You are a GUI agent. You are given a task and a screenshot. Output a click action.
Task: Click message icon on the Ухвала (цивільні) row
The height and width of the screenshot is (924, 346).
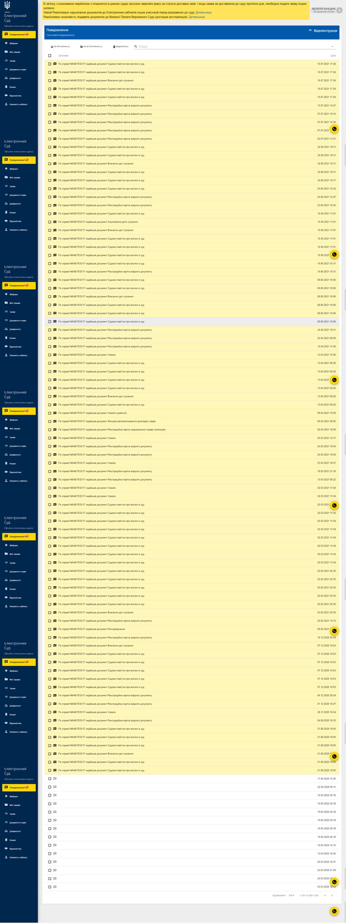coord(55,413)
